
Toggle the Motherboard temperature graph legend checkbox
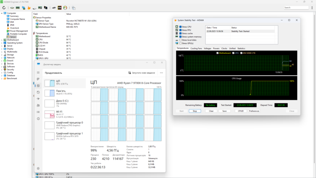point(217,53)
